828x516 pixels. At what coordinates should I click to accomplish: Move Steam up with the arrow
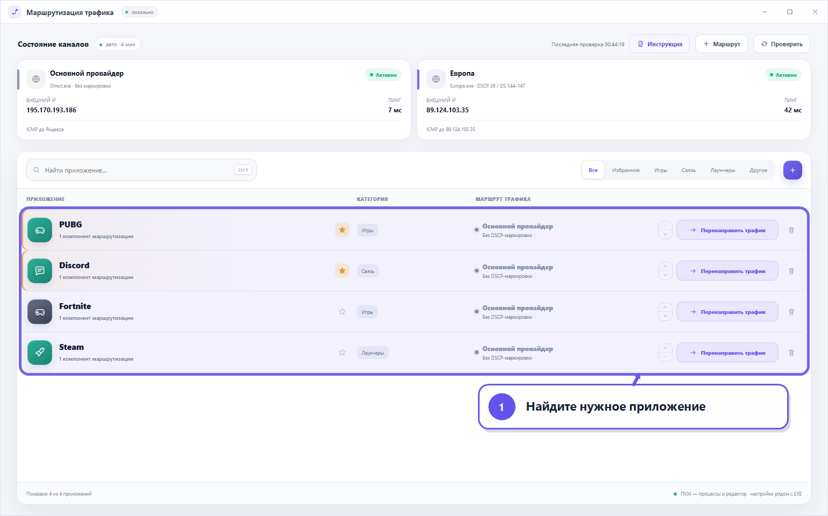tap(665, 348)
